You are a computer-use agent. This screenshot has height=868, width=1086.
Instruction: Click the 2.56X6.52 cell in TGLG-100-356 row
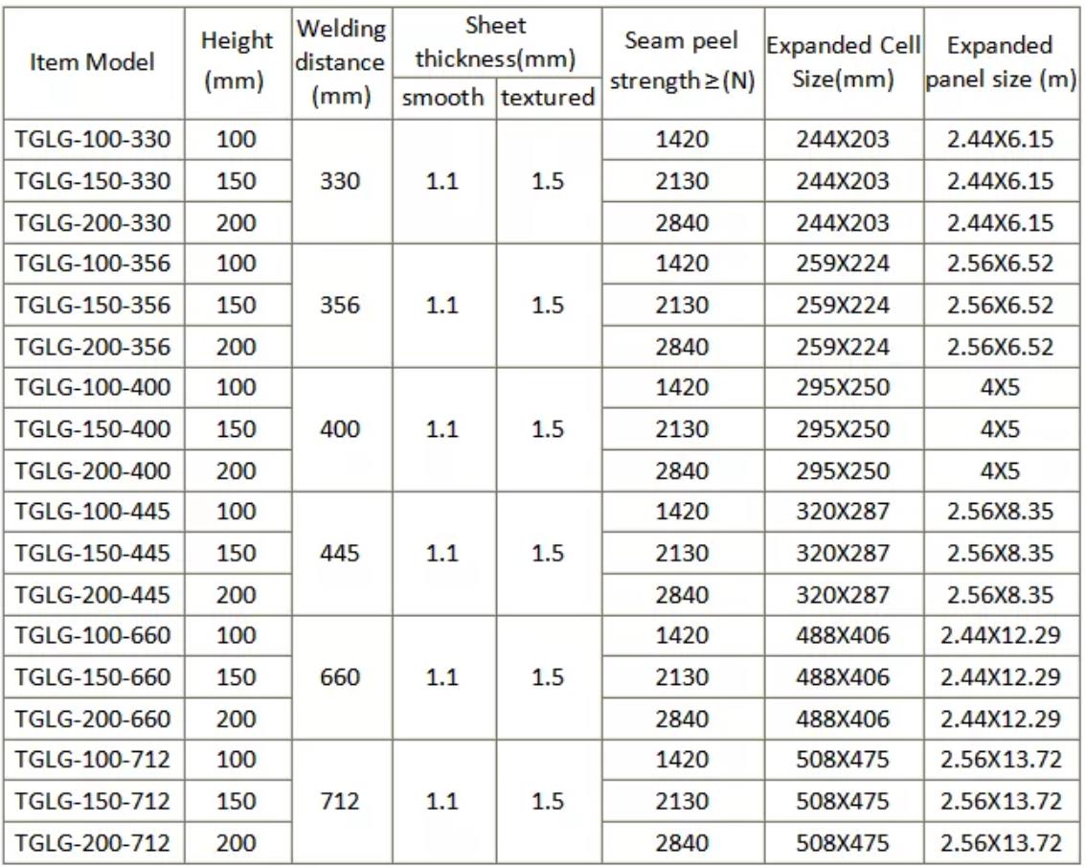click(x=1002, y=263)
